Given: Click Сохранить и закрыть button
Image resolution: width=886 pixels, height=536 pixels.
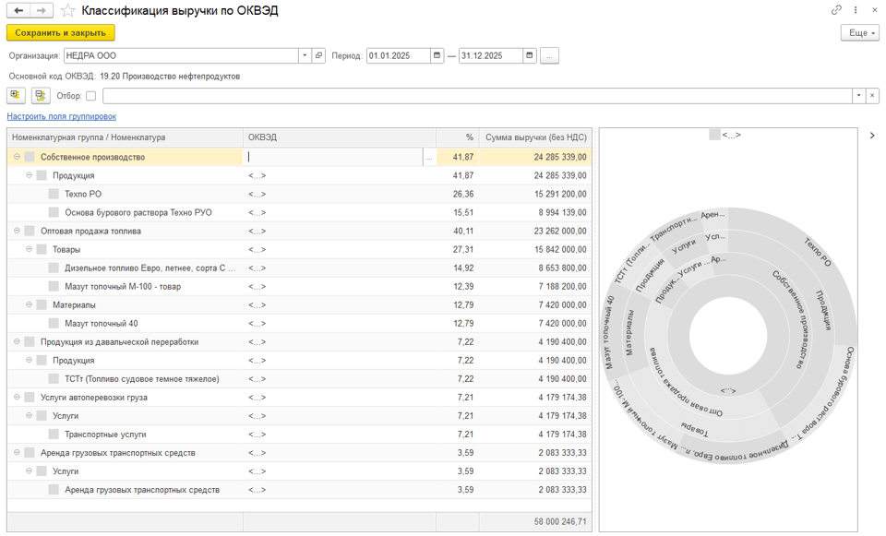Looking at the screenshot, I should tap(61, 32).
